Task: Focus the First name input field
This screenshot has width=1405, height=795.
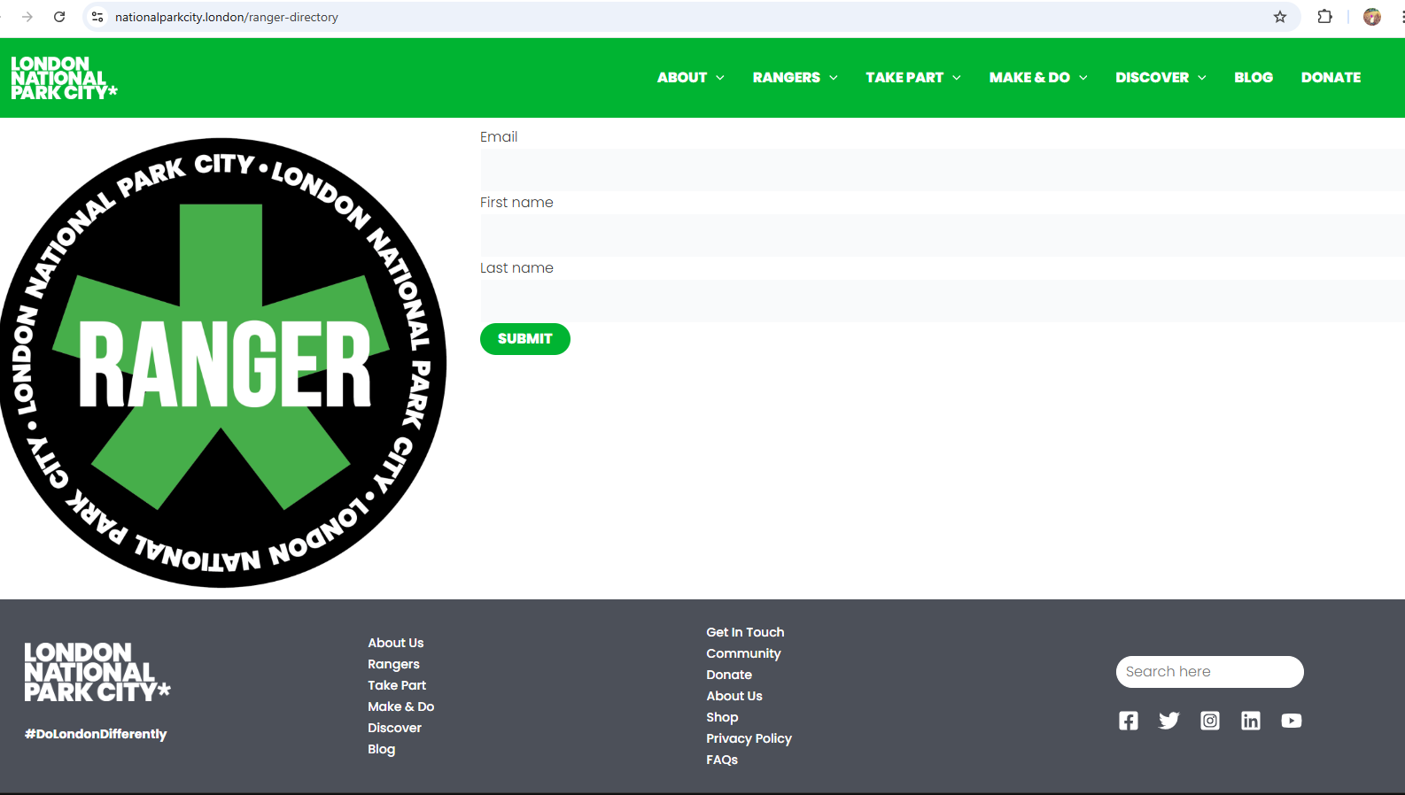Action: tap(943, 235)
